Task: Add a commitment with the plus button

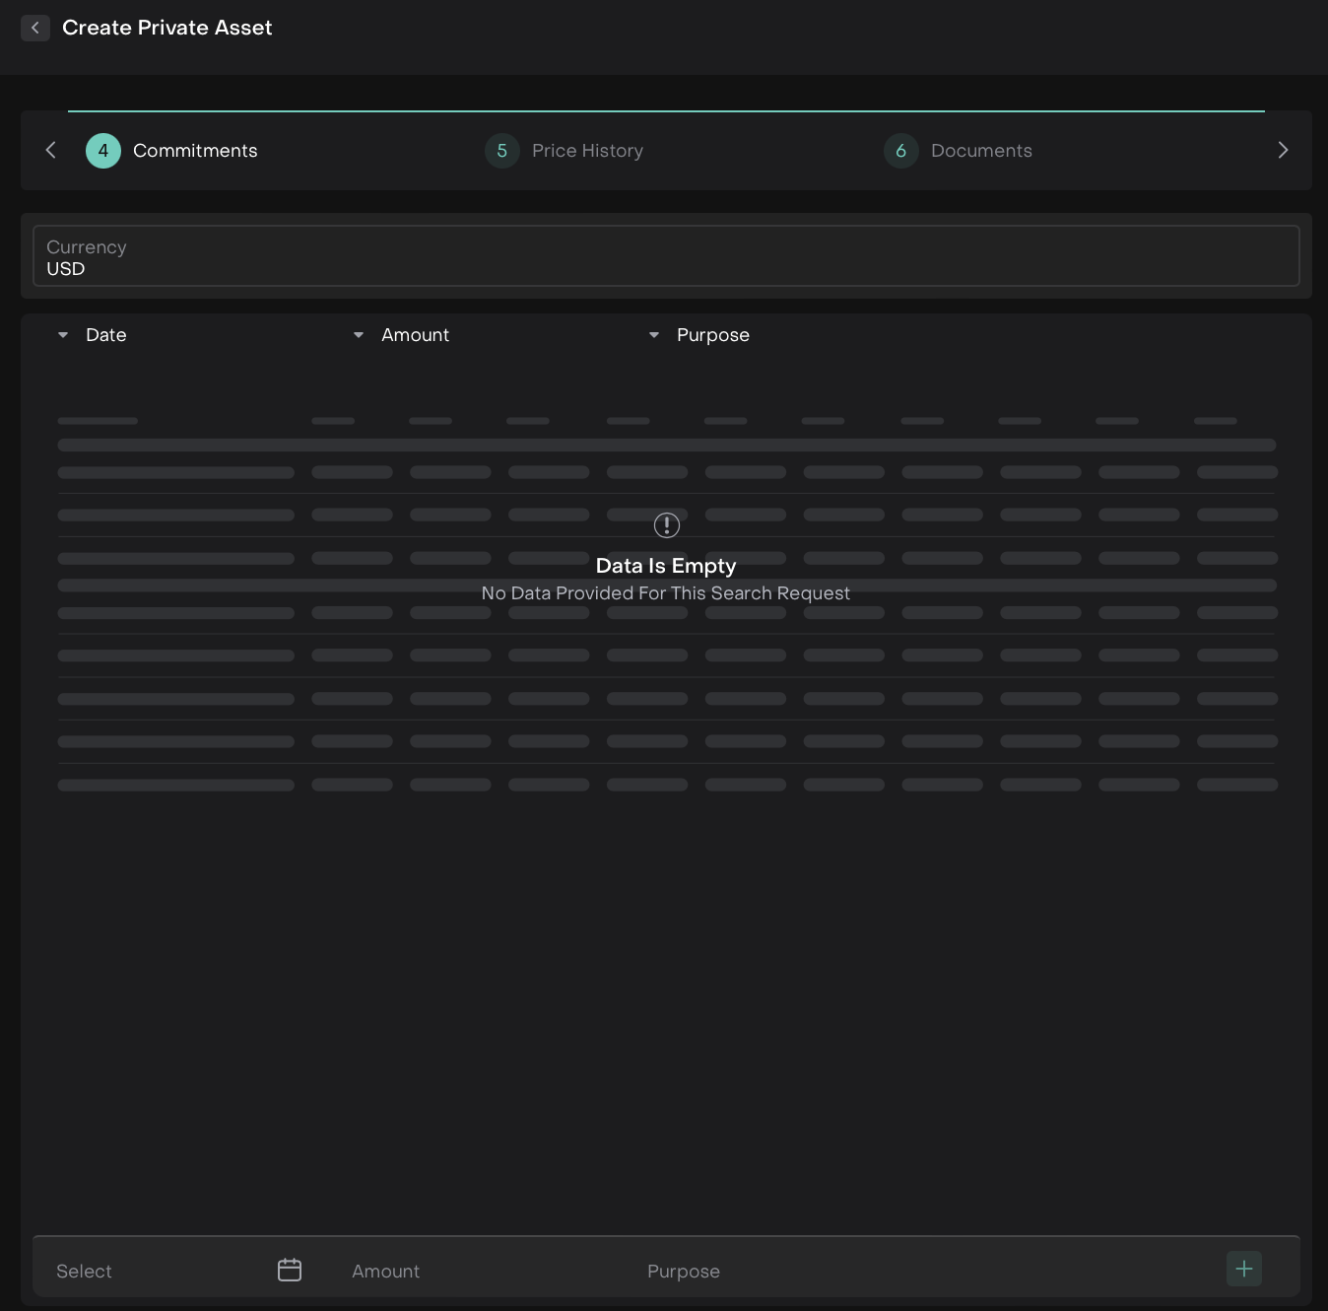Action: (x=1243, y=1269)
